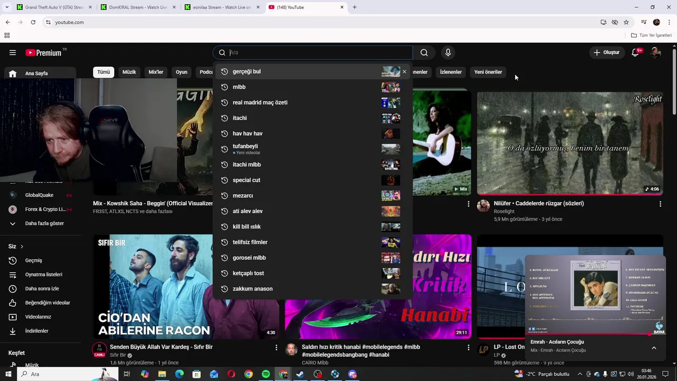The image size is (677, 381).
Task: Open Videolarınız in sidebar
Action: (40, 317)
